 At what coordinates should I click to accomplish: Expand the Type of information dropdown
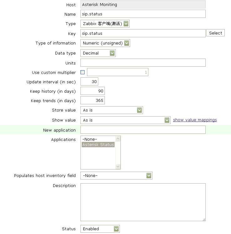(105, 43)
